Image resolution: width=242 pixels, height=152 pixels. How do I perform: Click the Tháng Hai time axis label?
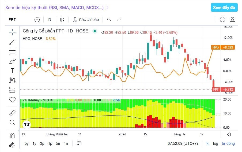(179, 134)
